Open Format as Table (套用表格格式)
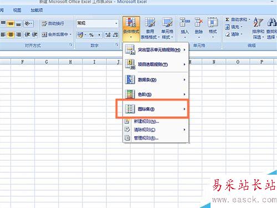 [x=150, y=28]
